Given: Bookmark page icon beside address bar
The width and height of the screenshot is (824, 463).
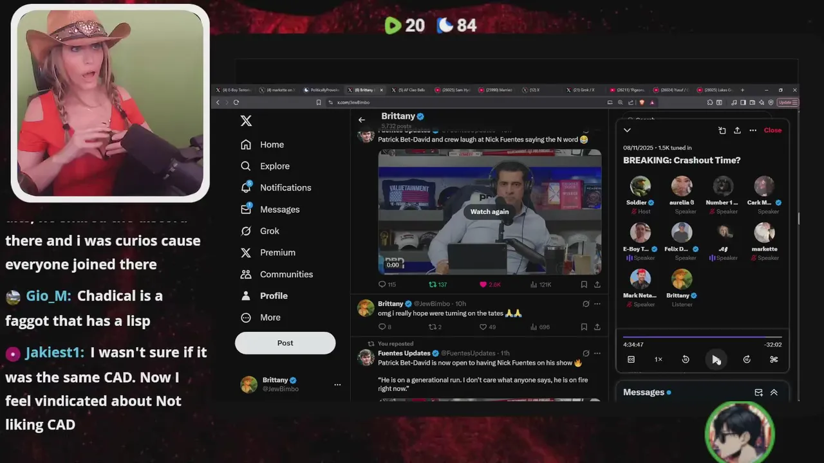Looking at the screenshot, I should point(318,102).
